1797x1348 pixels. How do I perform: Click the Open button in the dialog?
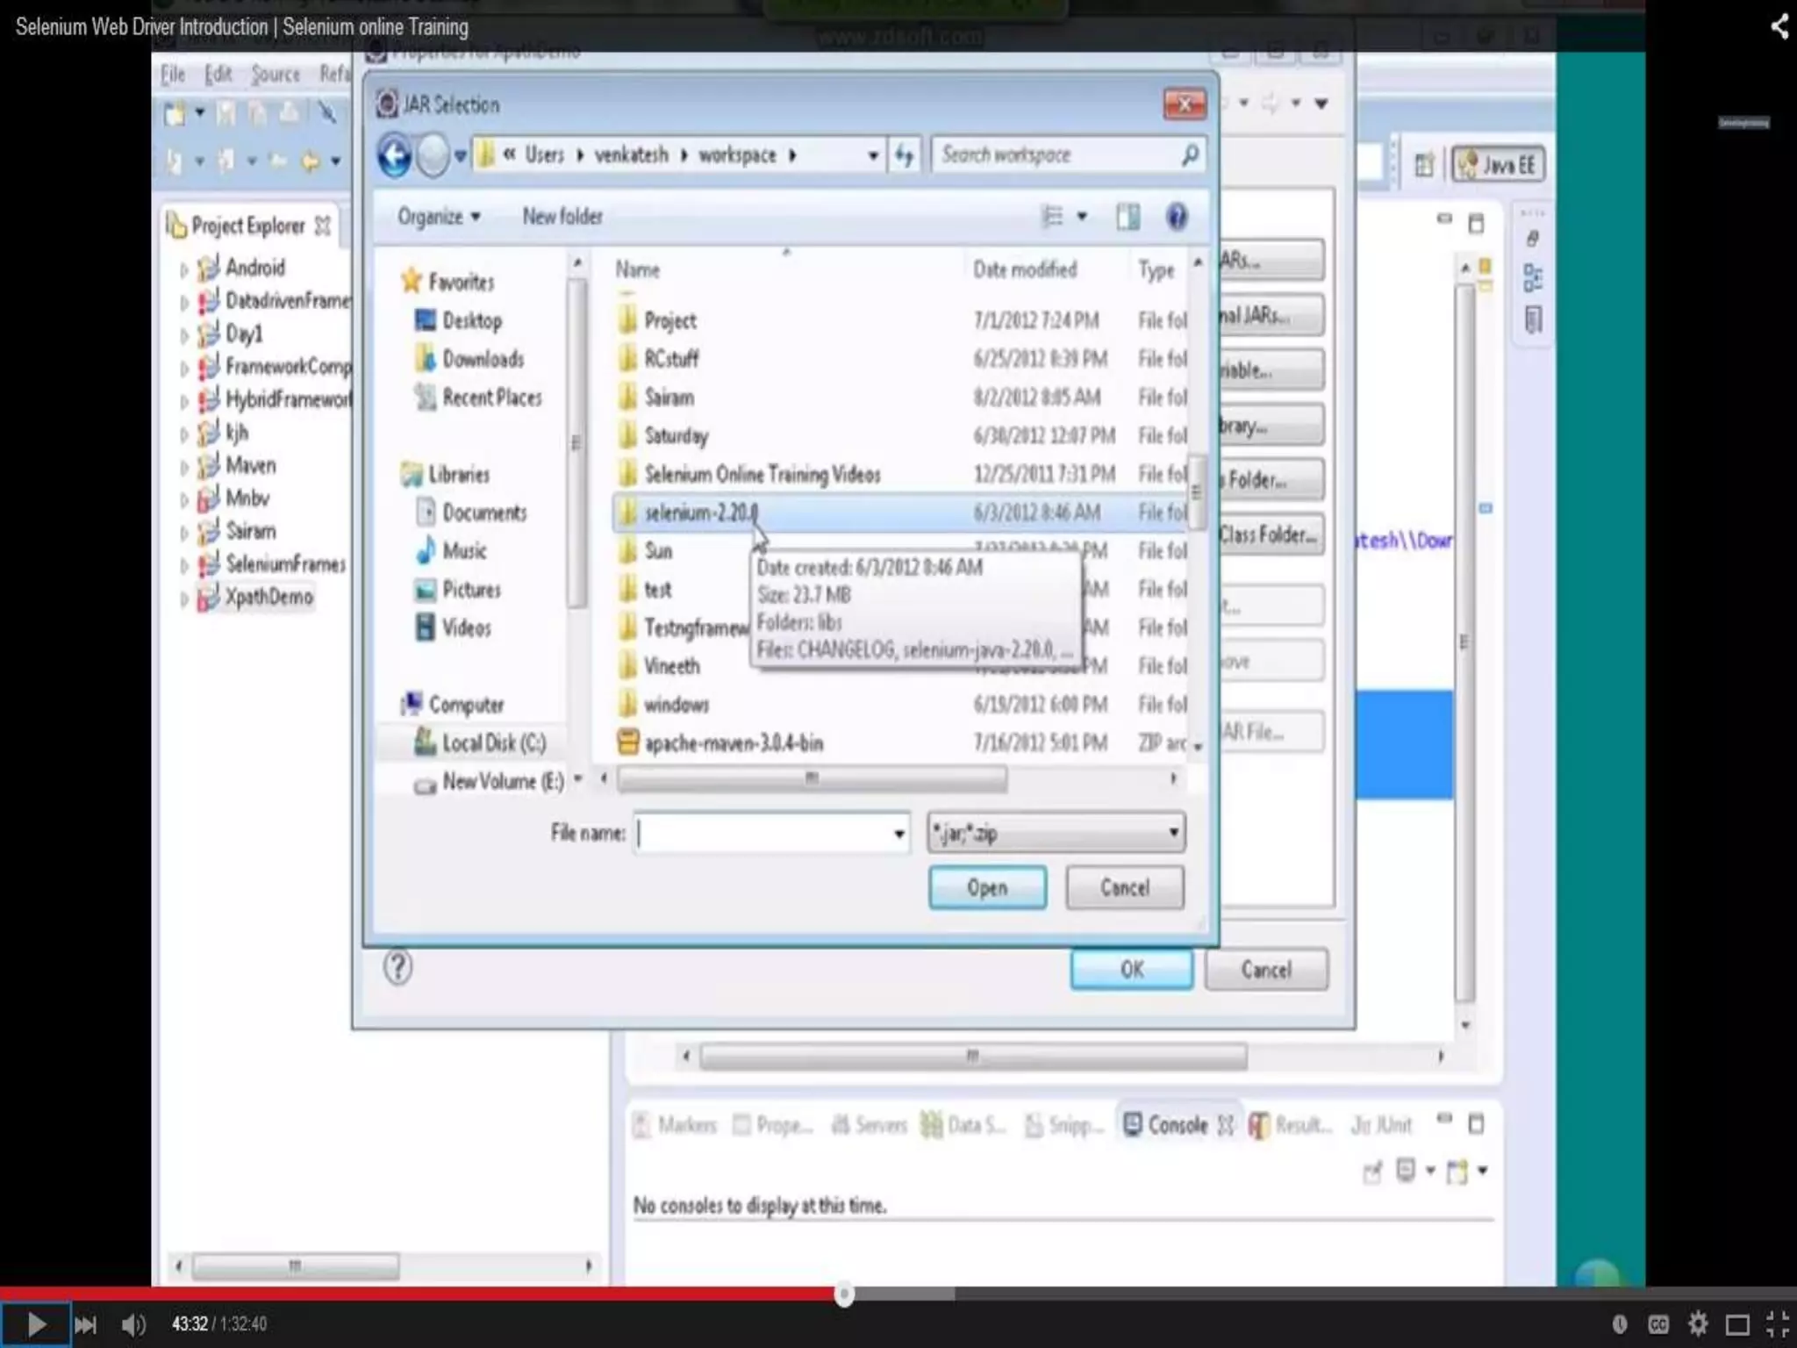point(986,887)
